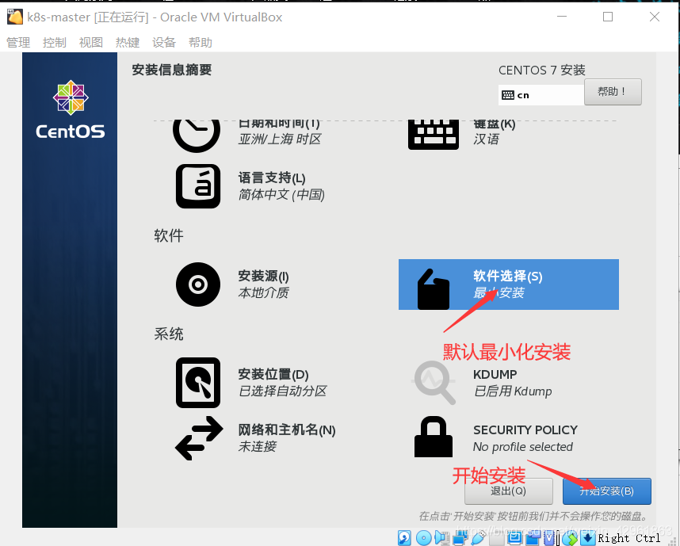Click recording status bar icon
Viewport: 680px width, 546px height.
coord(533,538)
